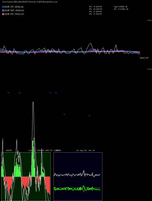Click the '(14 day) 10, +46, -55' ADX label
Image resolution: width=152 pixels, height=201 pixels.
[85, 150]
